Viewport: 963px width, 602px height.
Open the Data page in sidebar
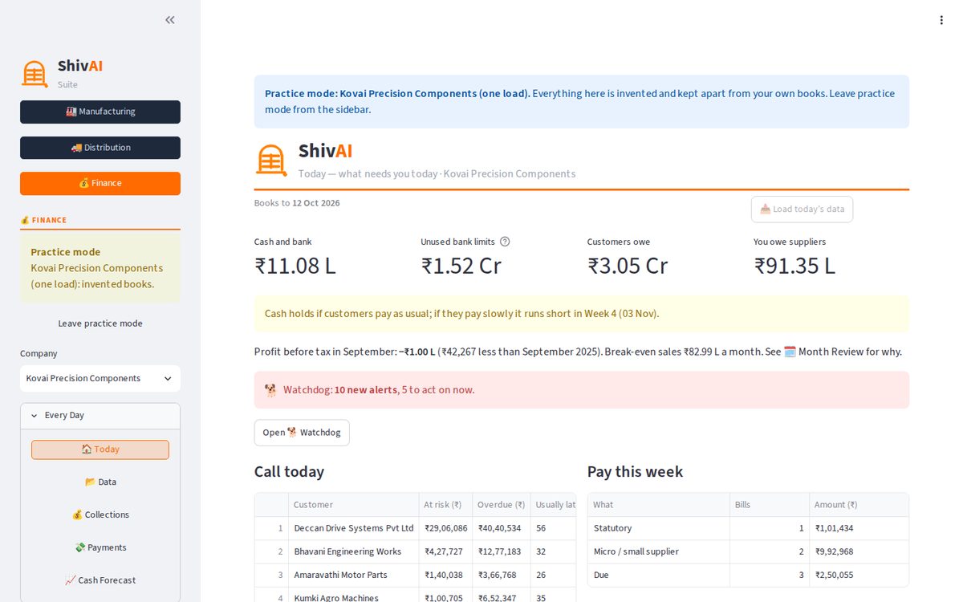(100, 482)
